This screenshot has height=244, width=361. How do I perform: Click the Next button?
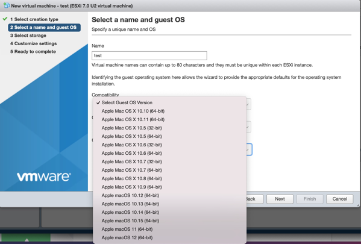pos(280,199)
